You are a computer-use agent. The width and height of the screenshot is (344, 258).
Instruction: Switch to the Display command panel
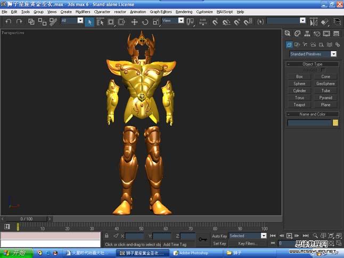[x=326, y=34]
